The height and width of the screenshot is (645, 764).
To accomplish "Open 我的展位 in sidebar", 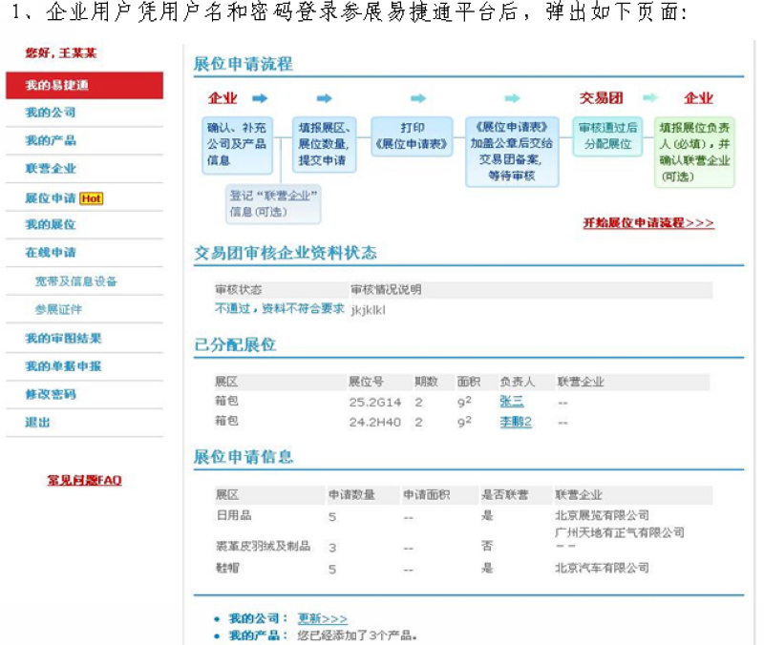I will [x=51, y=225].
